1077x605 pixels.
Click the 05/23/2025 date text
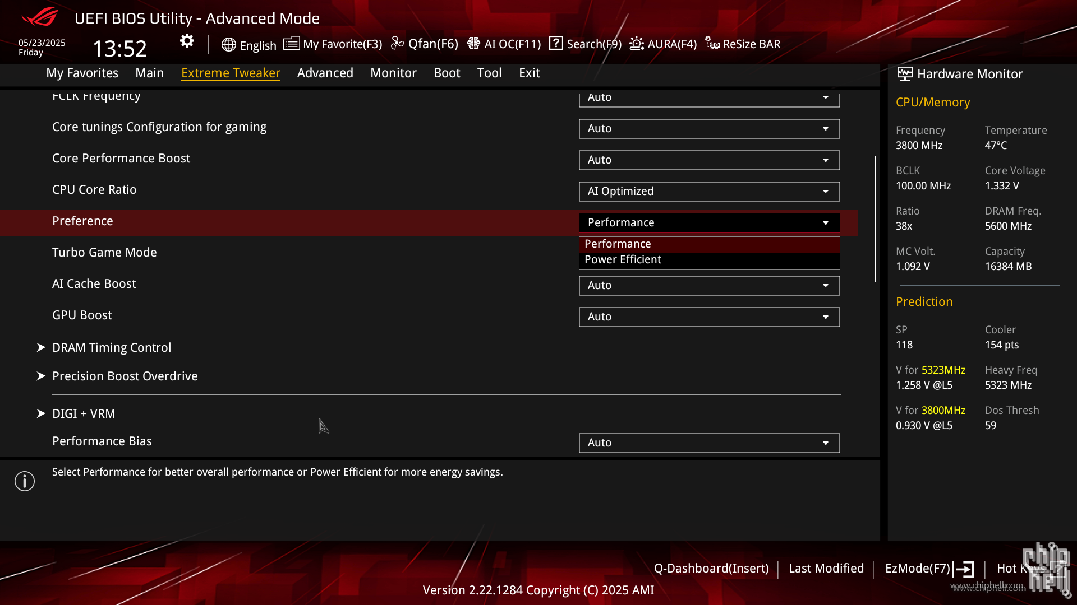point(42,43)
